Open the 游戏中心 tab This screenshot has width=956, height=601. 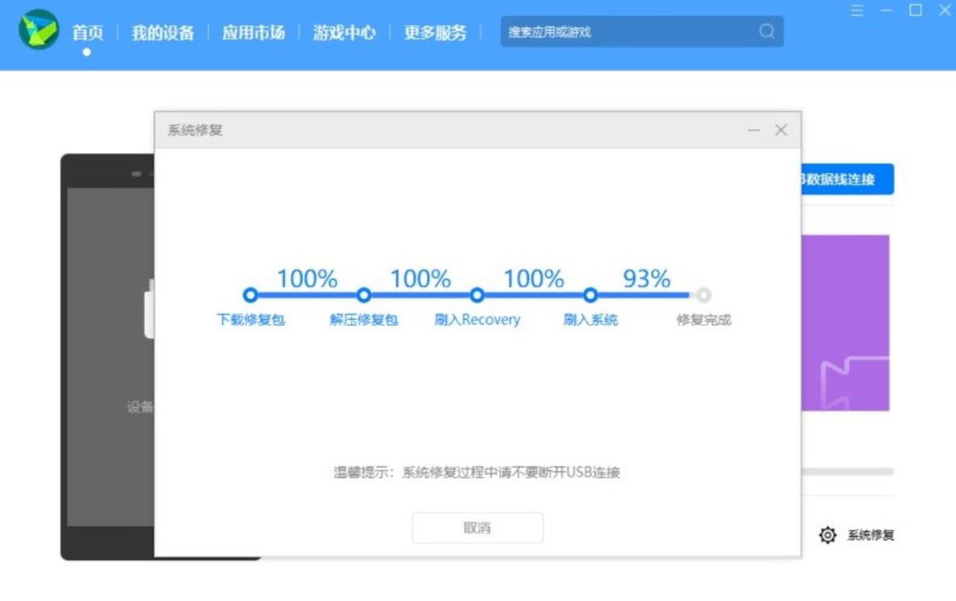(x=344, y=33)
